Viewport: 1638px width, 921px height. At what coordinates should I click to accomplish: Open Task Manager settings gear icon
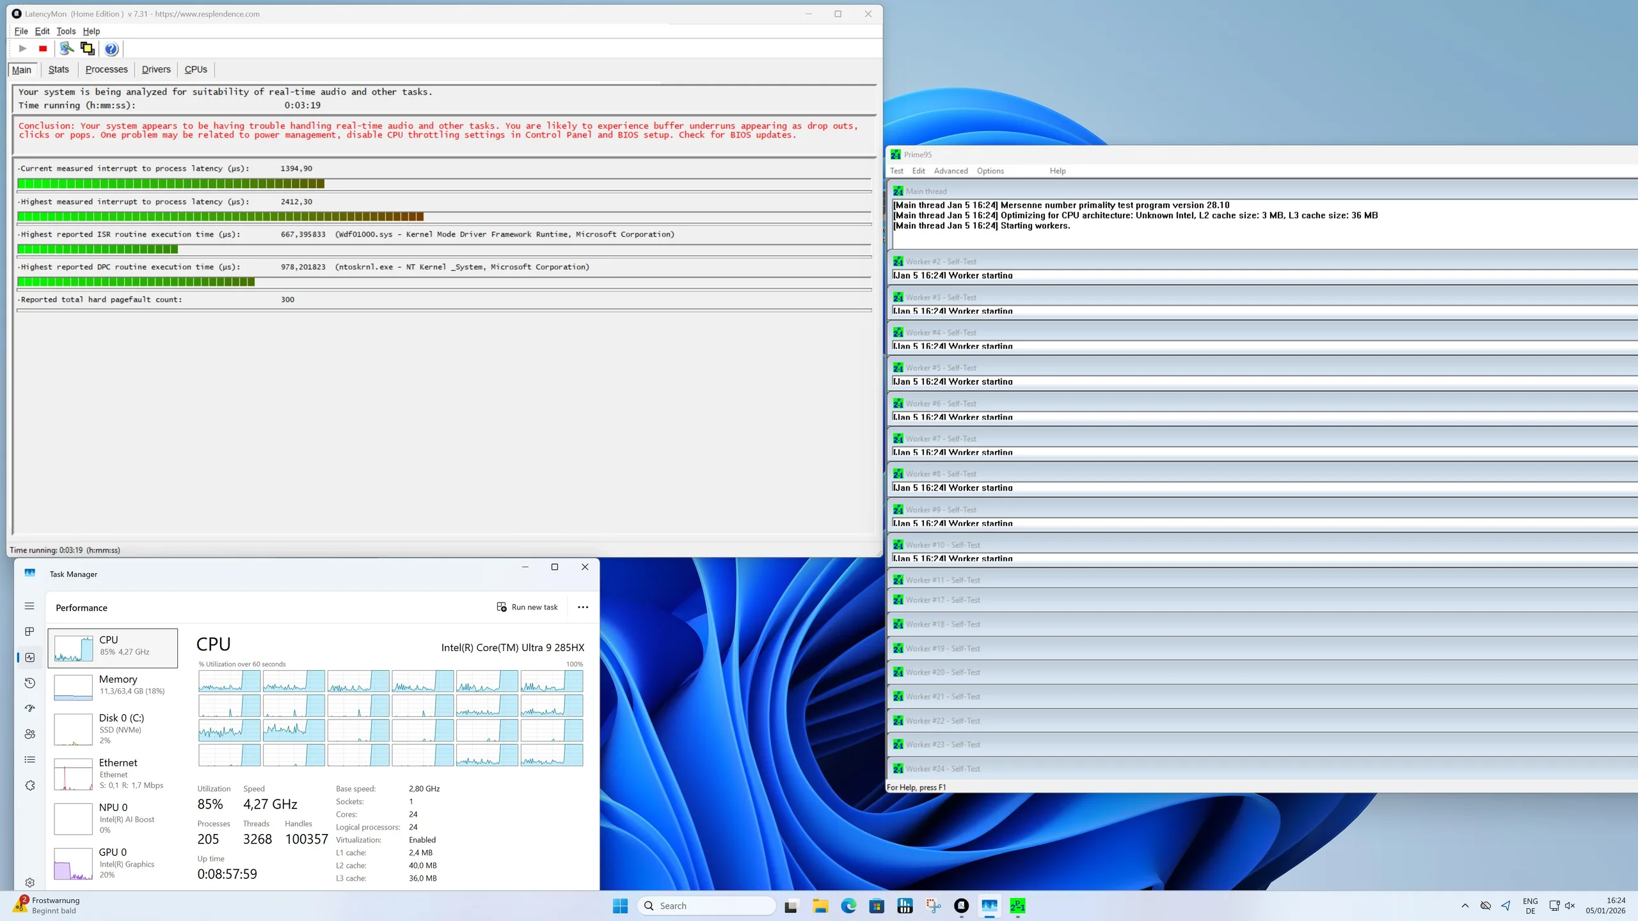click(29, 882)
